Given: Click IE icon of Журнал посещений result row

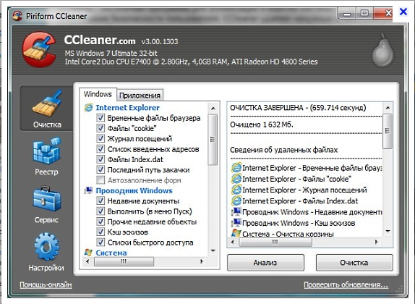Looking at the screenshot, I should [236, 190].
